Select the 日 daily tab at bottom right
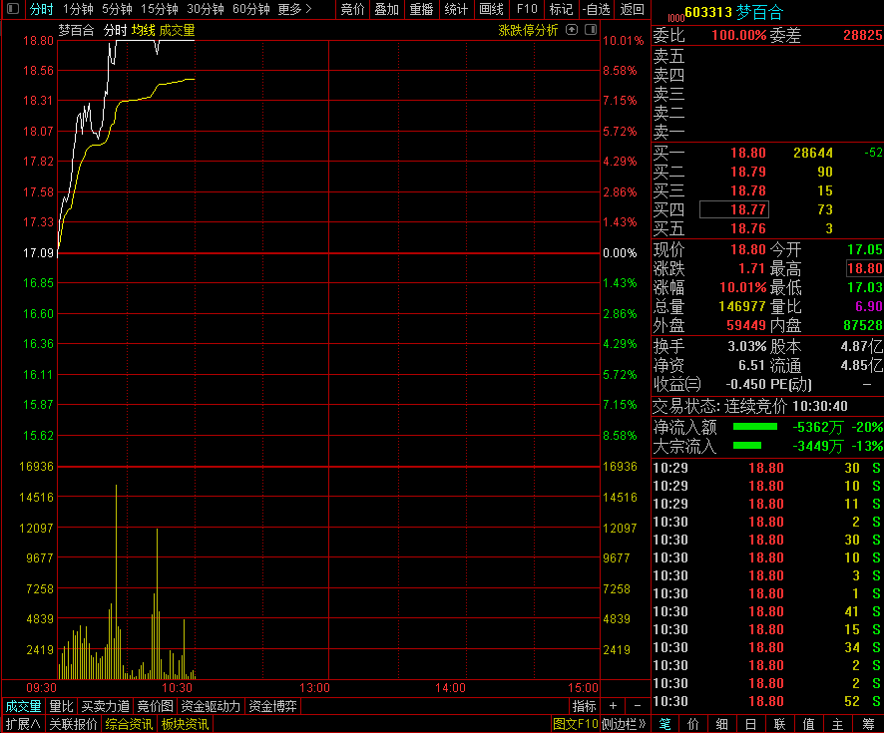This screenshot has height=733, width=884. (750, 724)
